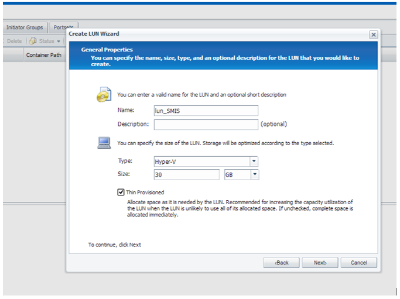This screenshot has height=299, width=400.
Task: Sort by the Container Path column header
Action: click(43, 56)
